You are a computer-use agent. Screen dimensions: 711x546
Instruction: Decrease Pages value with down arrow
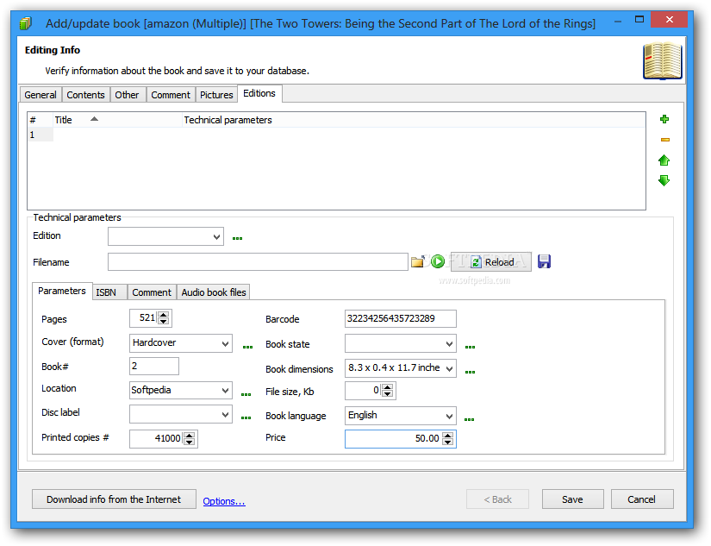pyautogui.click(x=164, y=322)
